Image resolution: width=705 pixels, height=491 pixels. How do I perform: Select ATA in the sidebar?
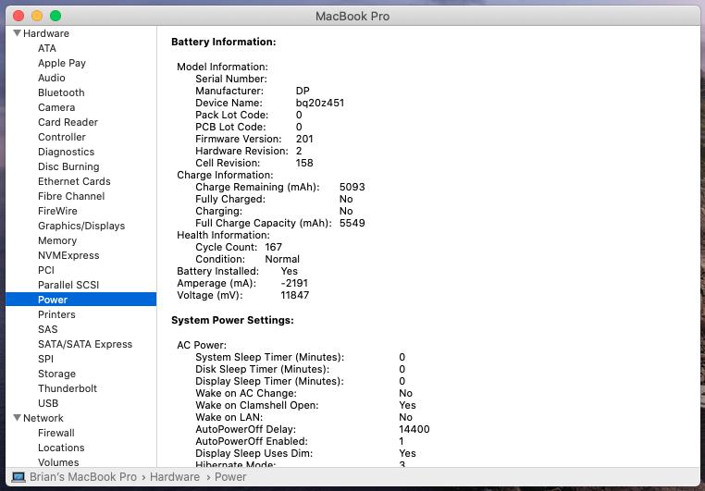click(47, 48)
